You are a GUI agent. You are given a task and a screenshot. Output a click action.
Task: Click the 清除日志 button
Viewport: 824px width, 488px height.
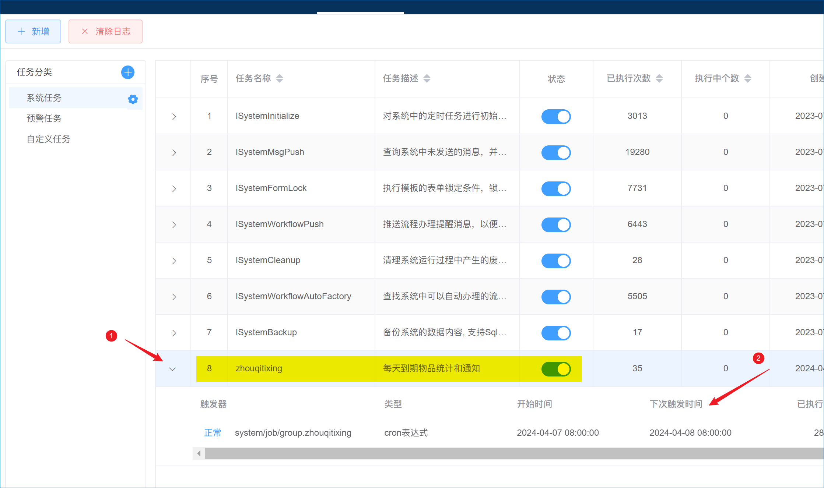point(105,31)
